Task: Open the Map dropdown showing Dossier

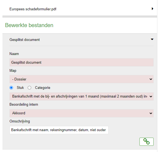Action: coord(81,79)
